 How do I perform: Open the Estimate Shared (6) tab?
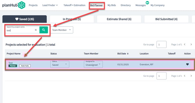click(x=119, y=19)
